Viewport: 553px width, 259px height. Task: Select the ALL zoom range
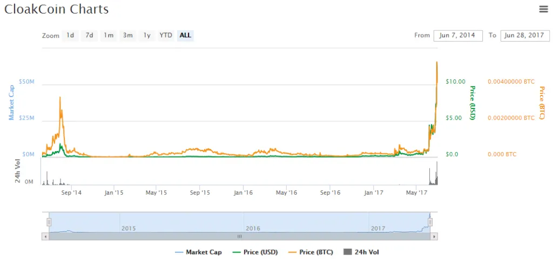click(x=185, y=35)
